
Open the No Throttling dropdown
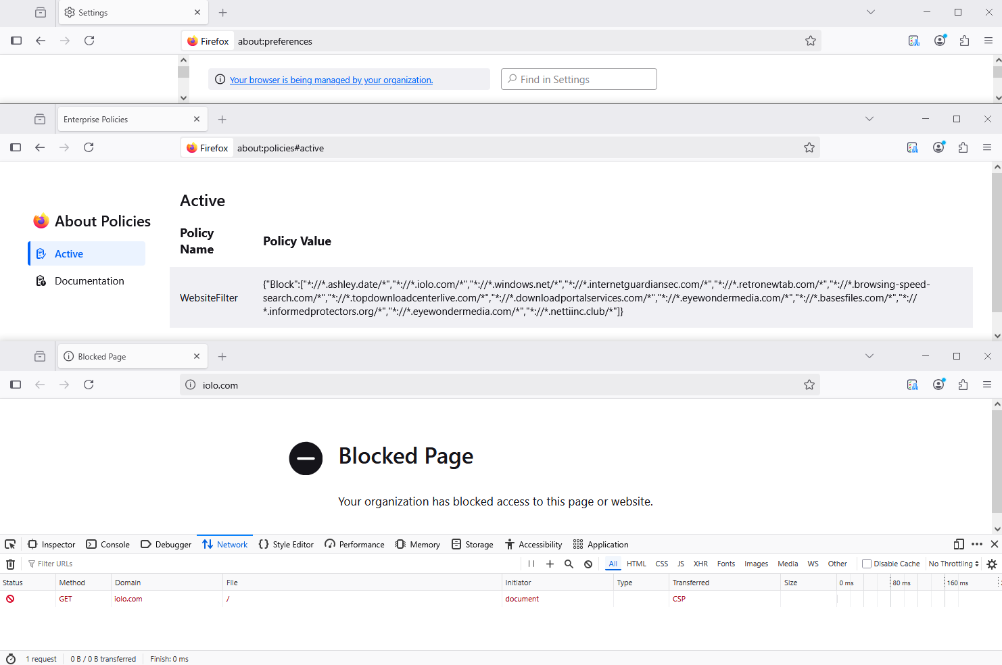click(953, 564)
